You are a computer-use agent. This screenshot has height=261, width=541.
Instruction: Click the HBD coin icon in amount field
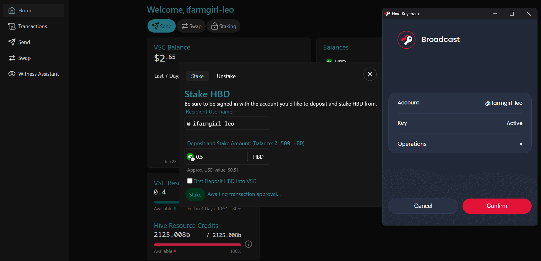190,157
